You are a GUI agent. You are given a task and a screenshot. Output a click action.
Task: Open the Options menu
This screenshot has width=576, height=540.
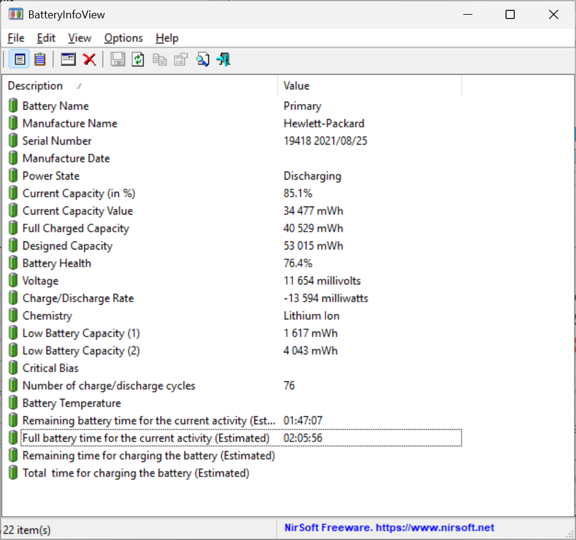tap(123, 38)
